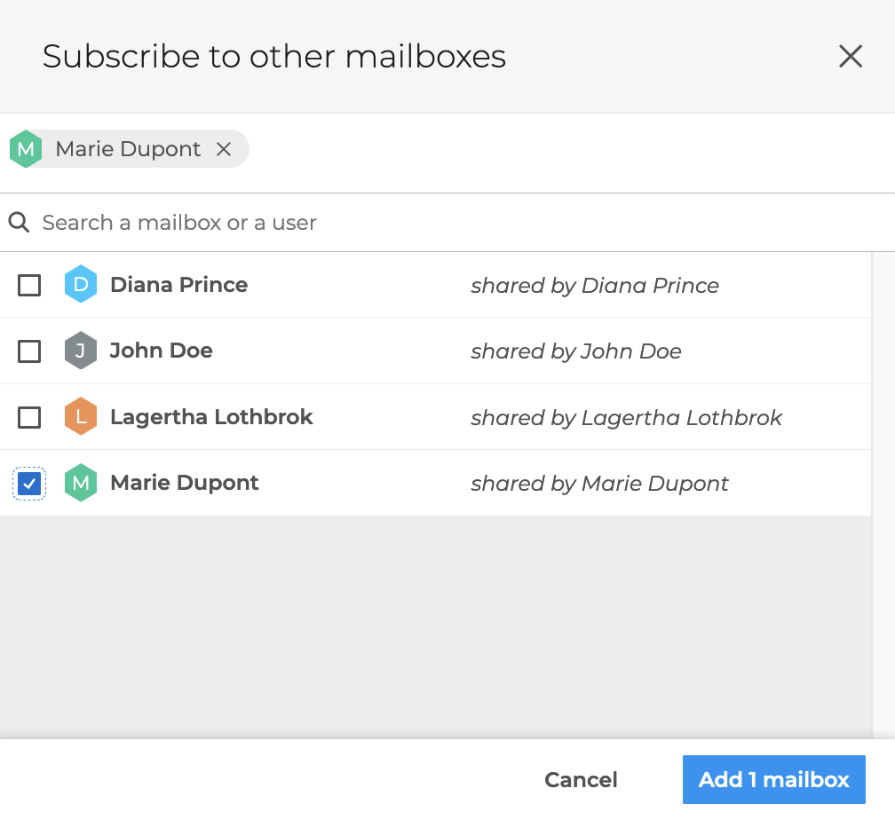The width and height of the screenshot is (895, 820).
Task: Click the search magnifier icon
Action: [x=20, y=222]
